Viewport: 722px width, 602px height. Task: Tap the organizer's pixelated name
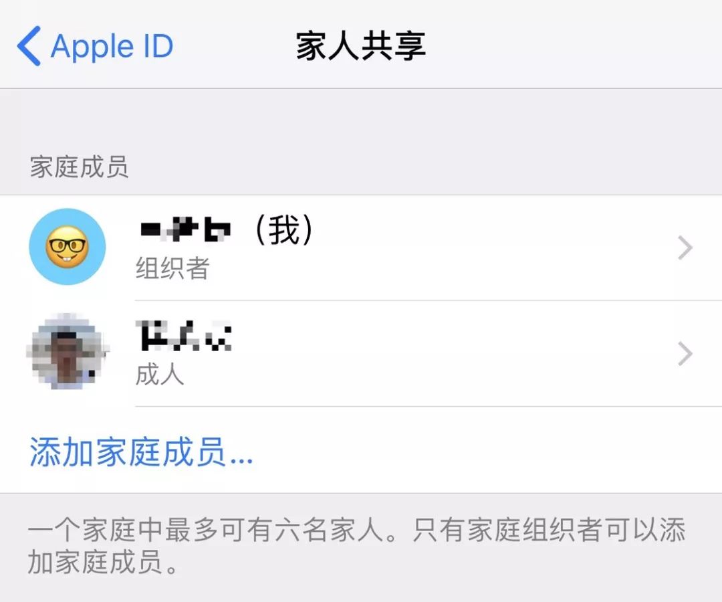(x=185, y=230)
